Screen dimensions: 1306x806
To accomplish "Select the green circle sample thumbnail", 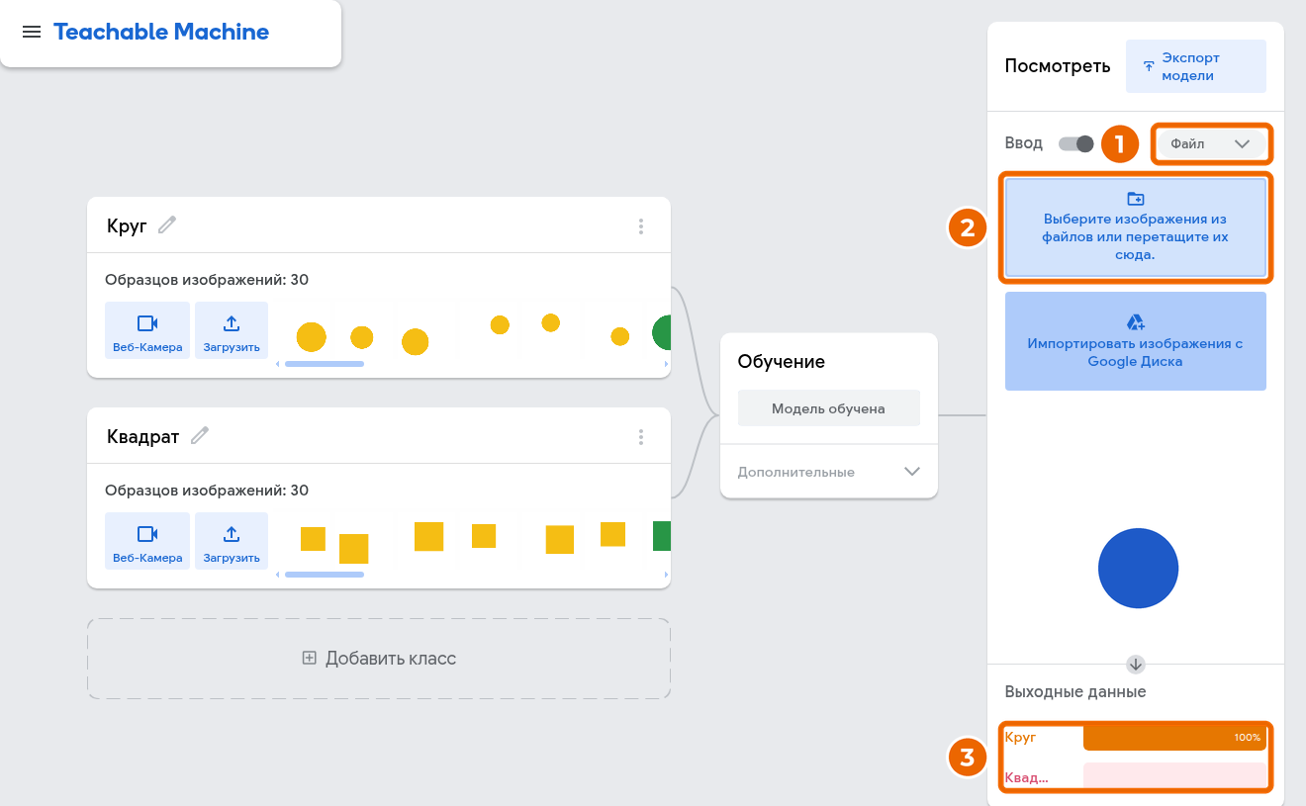I will click(x=662, y=333).
